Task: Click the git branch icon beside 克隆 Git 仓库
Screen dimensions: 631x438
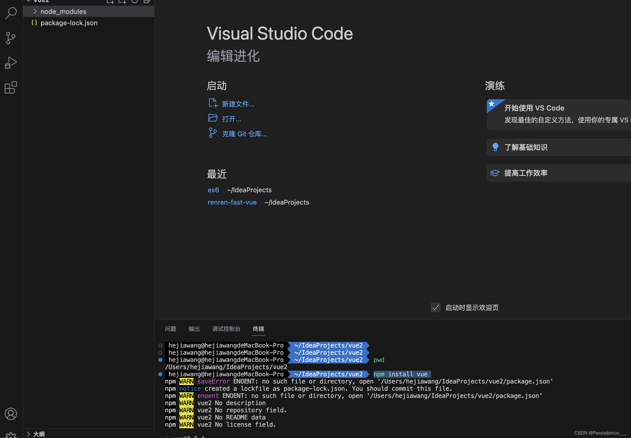Action: coord(212,133)
